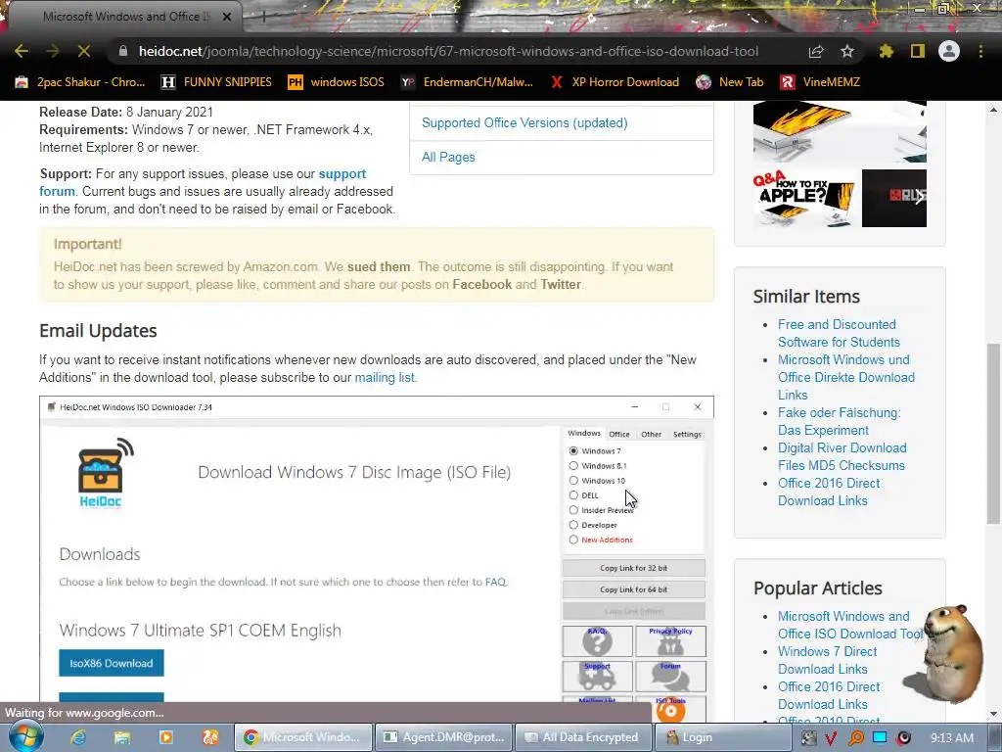The height and width of the screenshot is (752, 1002).
Task: Open the mailing list link
Action: coord(384,377)
